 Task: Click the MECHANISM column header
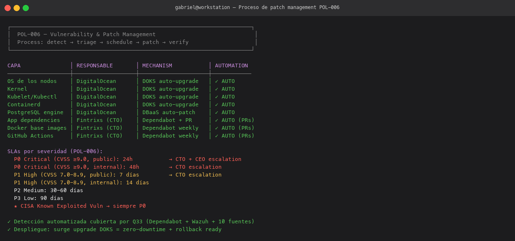click(x=157, y=66)
